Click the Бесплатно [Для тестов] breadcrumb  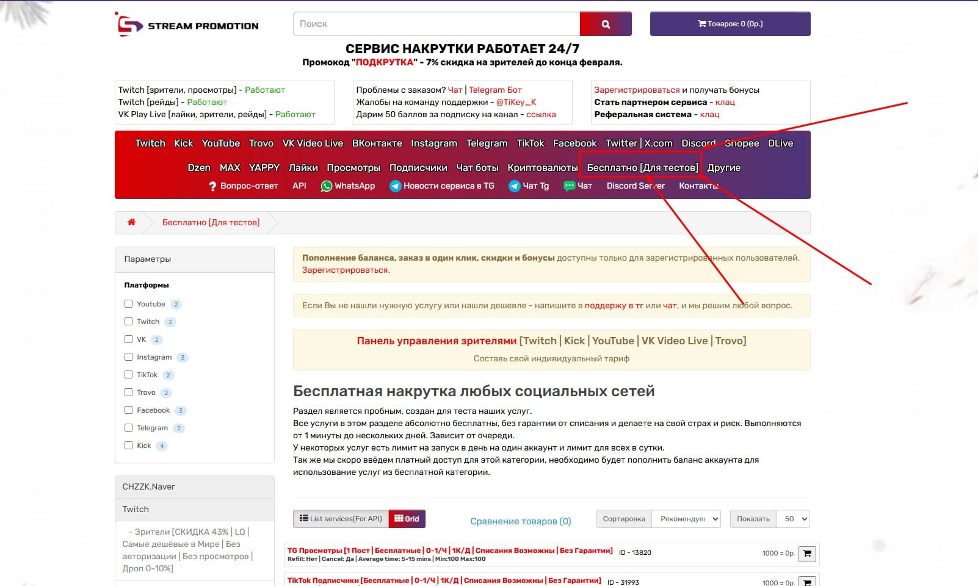[x=211, y=222]
